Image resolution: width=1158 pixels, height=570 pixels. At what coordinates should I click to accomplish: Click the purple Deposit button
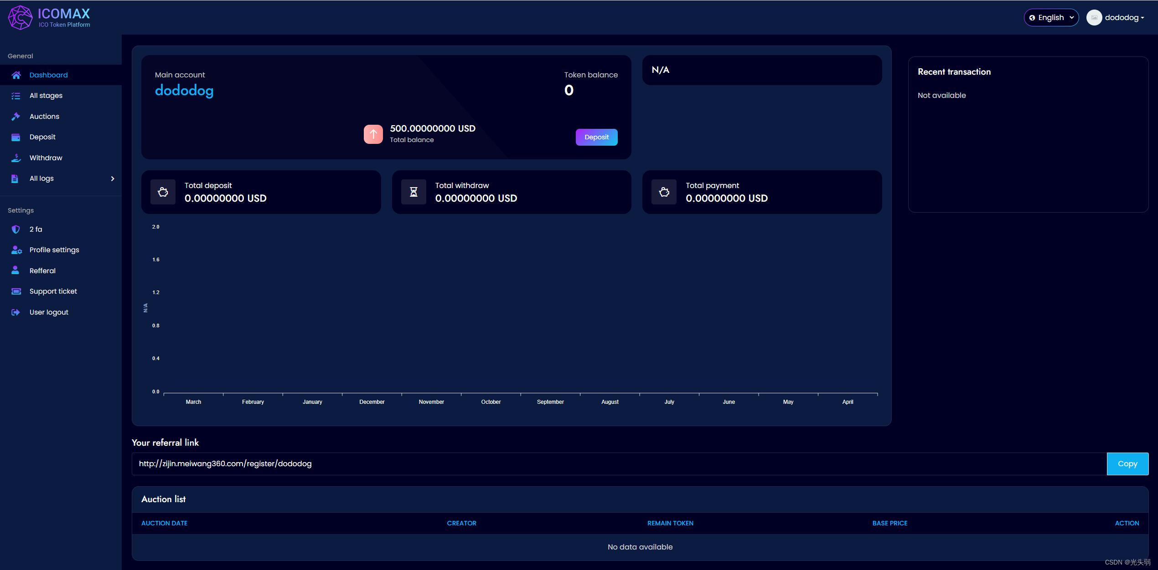596,137
